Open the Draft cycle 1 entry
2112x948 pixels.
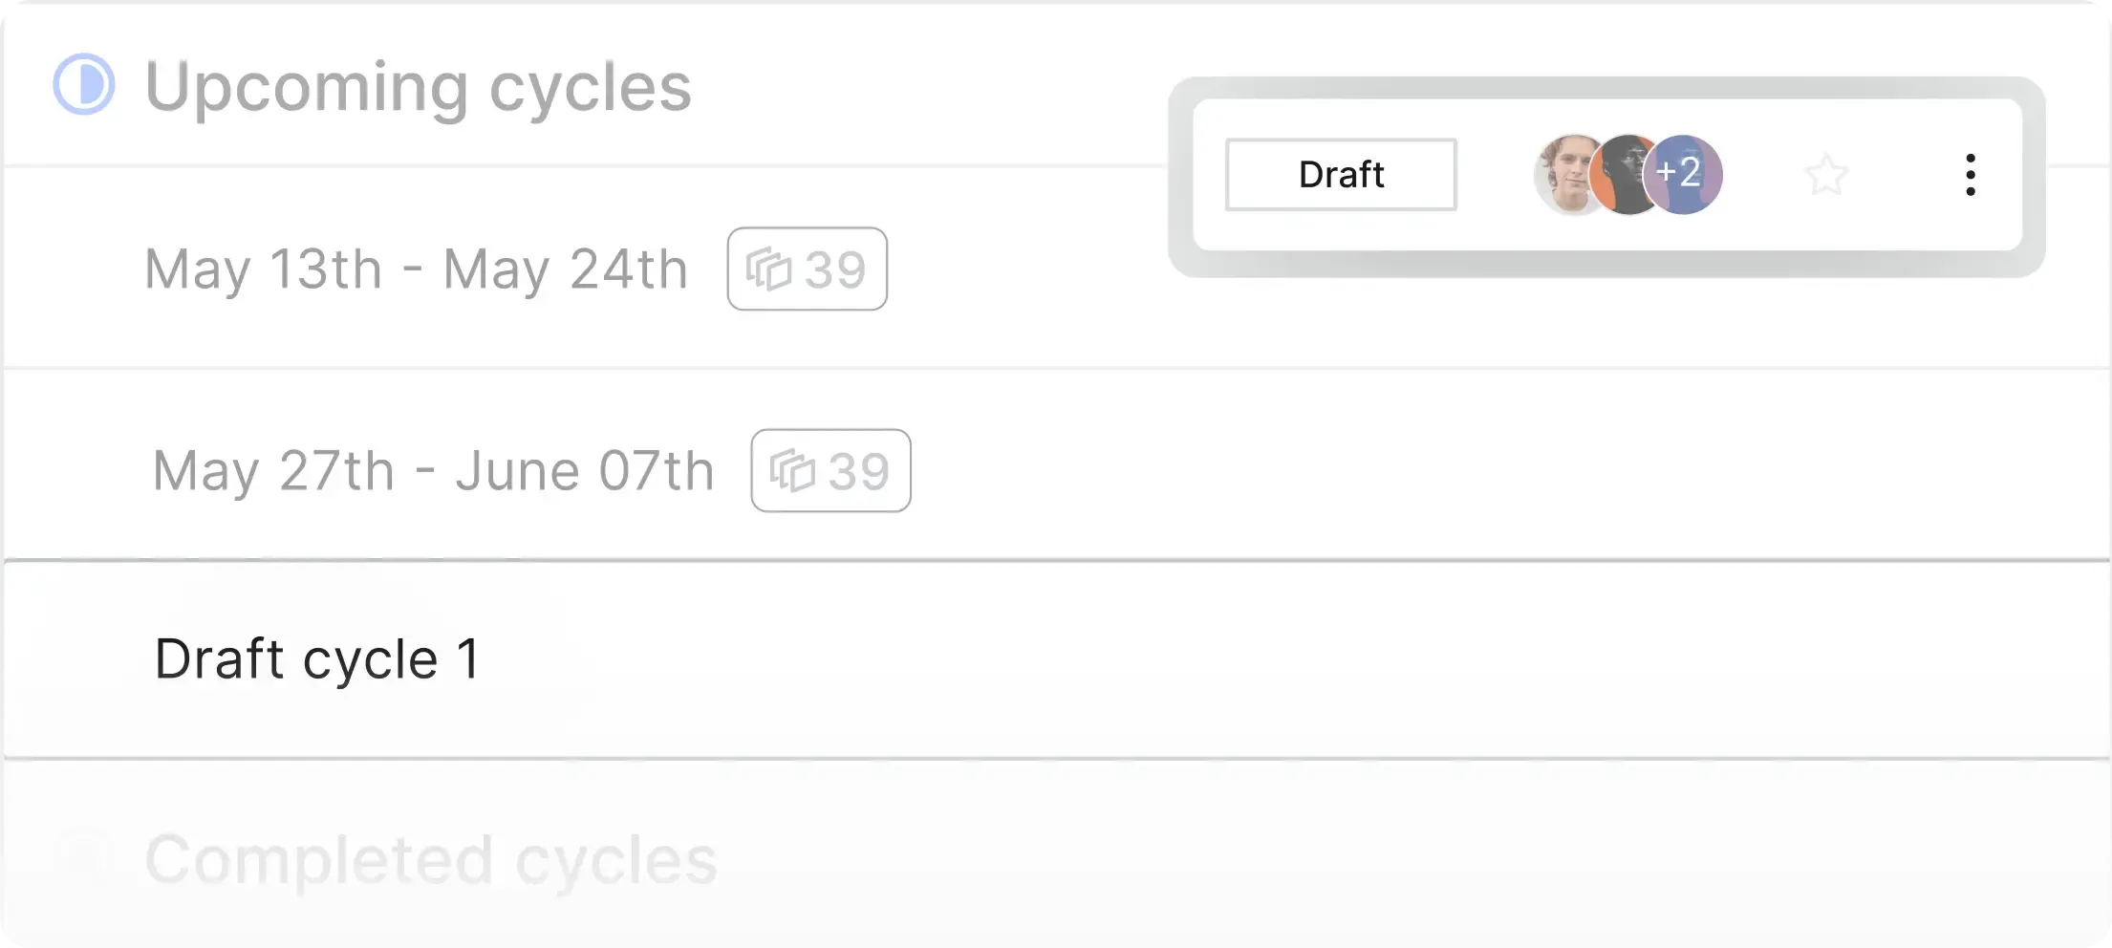(x=318, y=658)
